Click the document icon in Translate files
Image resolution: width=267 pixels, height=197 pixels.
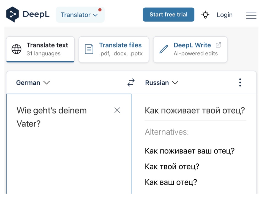(x=89, y=49)
